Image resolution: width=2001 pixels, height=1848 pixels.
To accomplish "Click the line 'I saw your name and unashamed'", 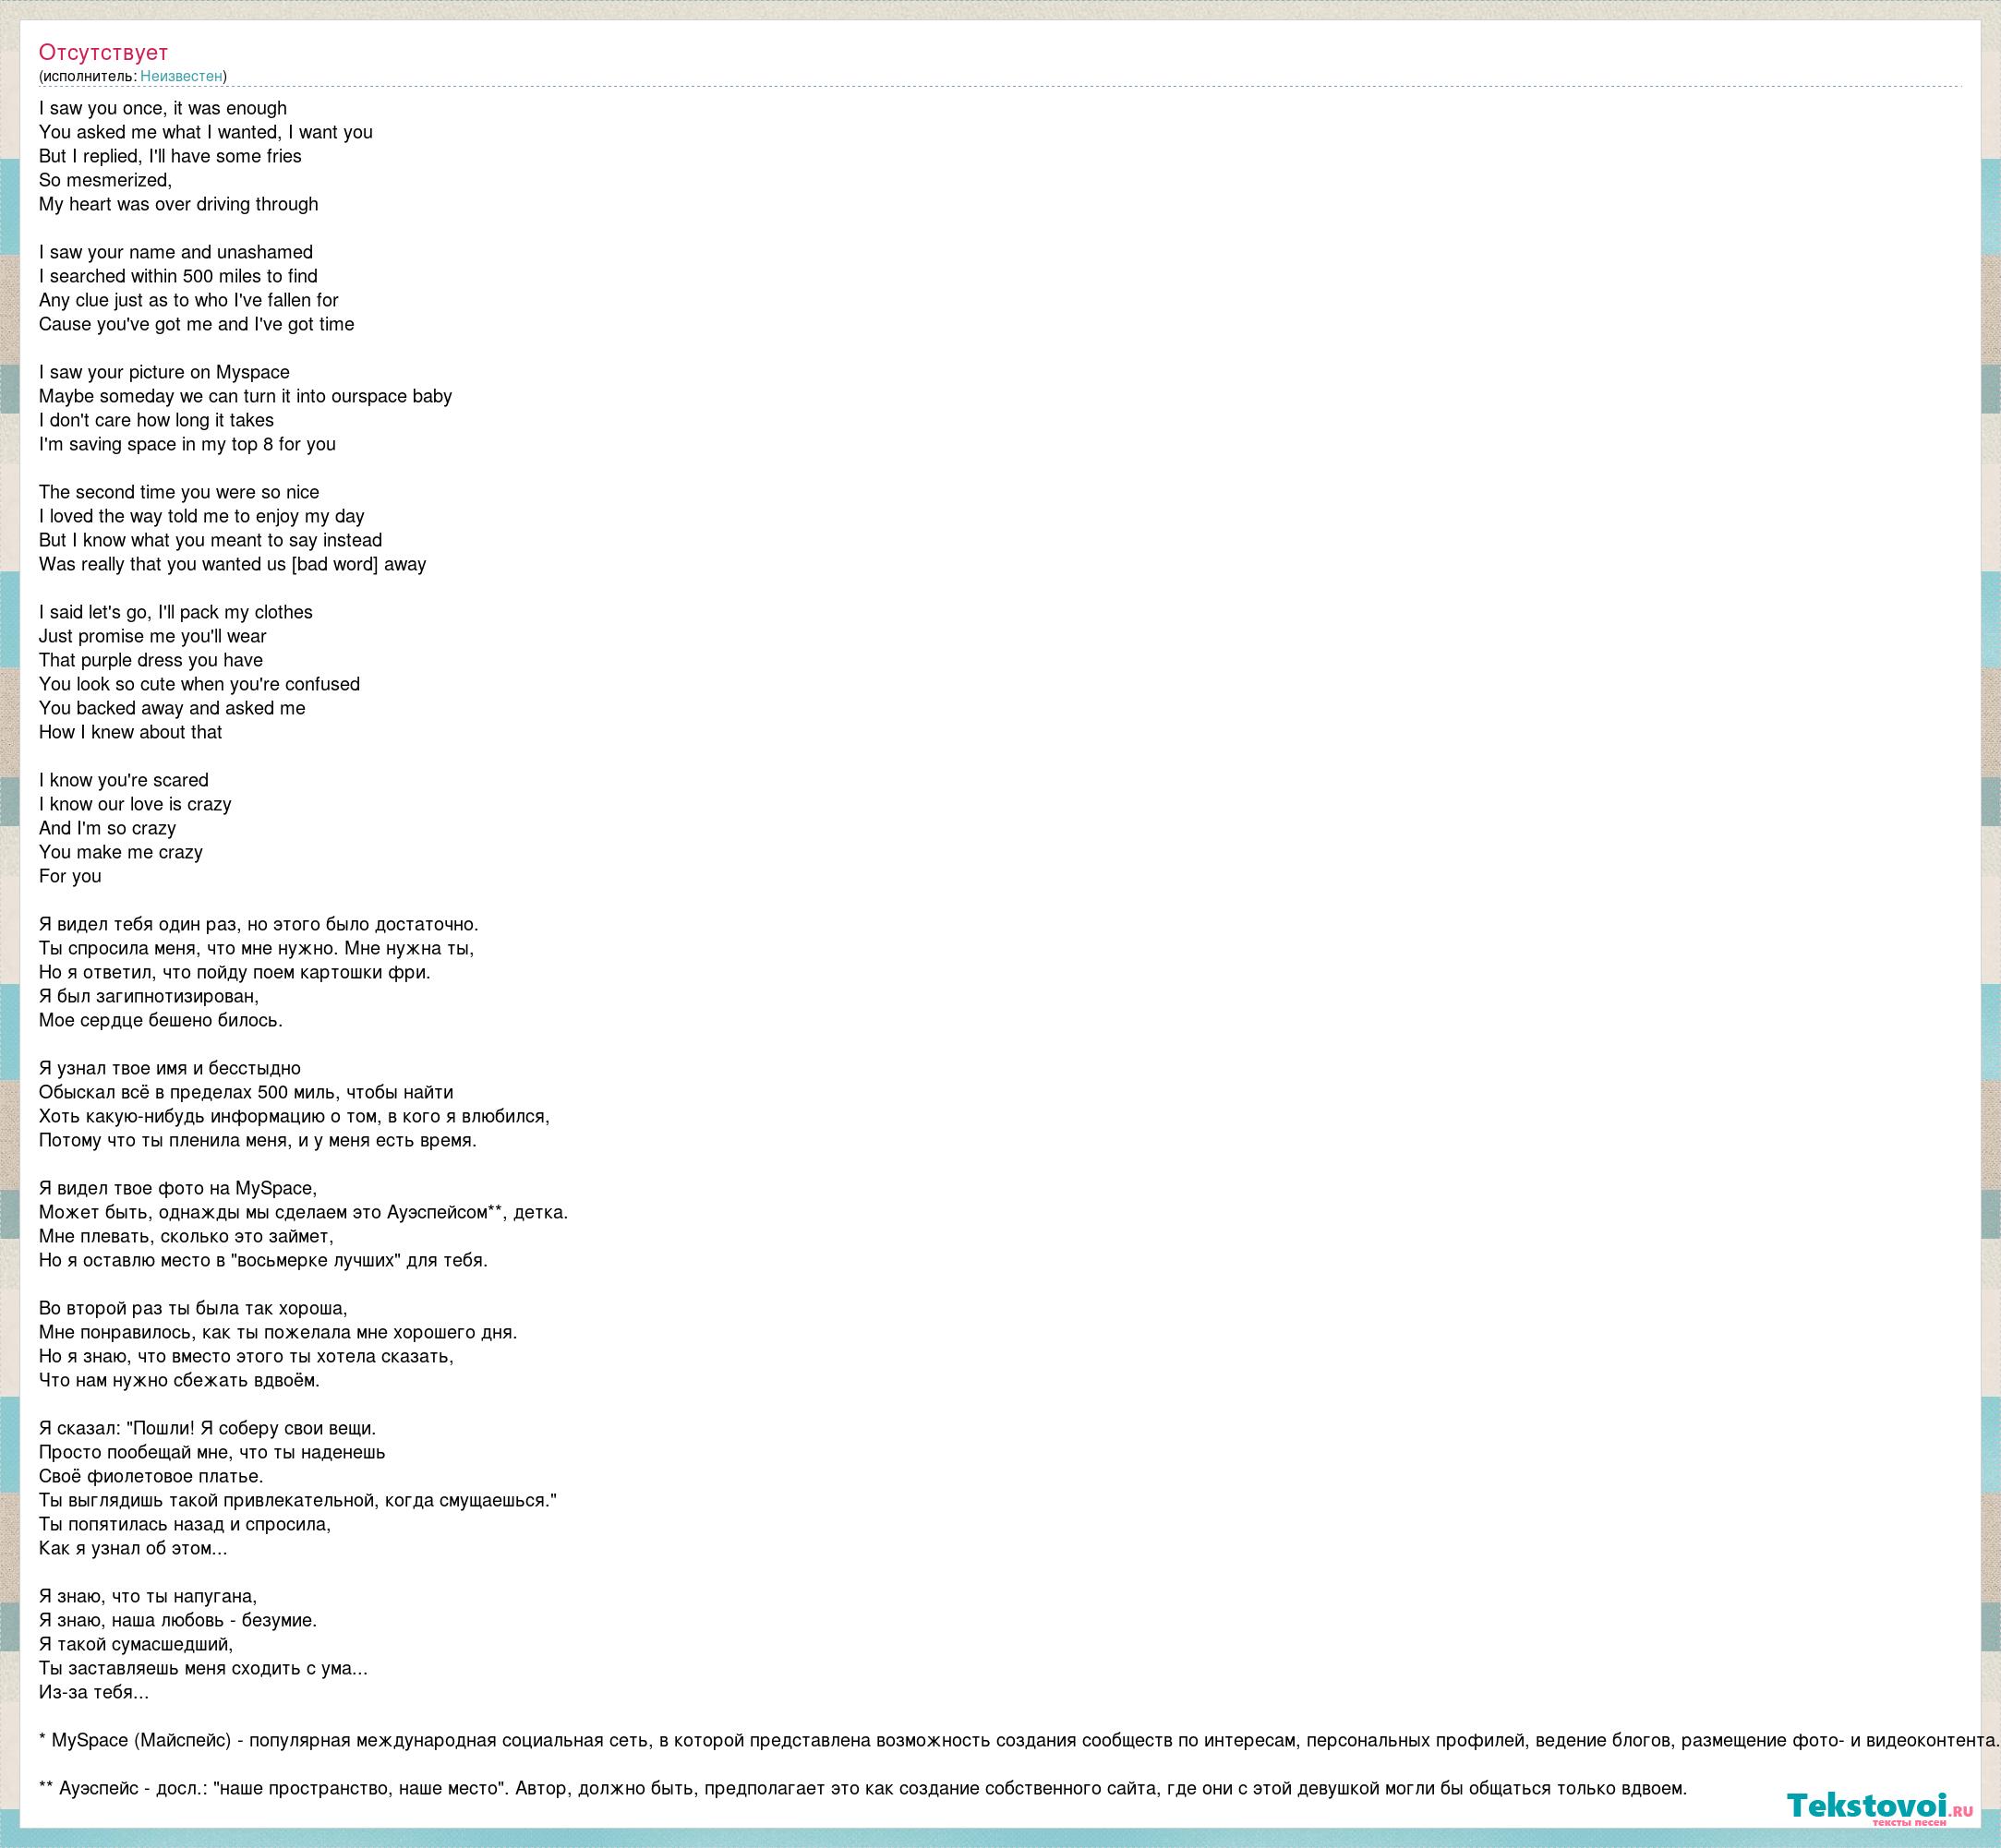I will pos(176,252).
